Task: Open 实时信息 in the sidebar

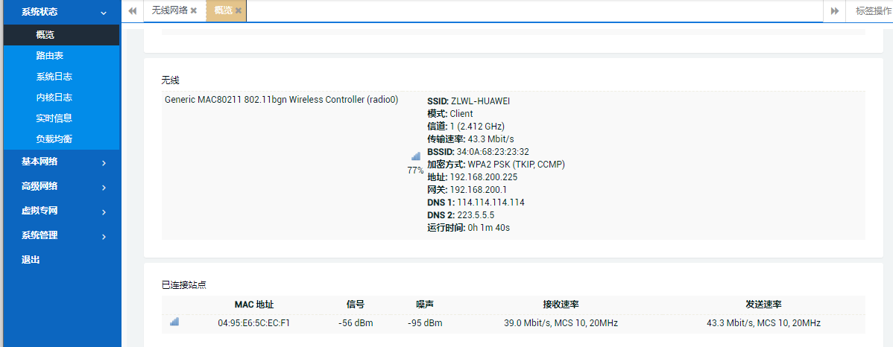Action: tap(54, 118)
